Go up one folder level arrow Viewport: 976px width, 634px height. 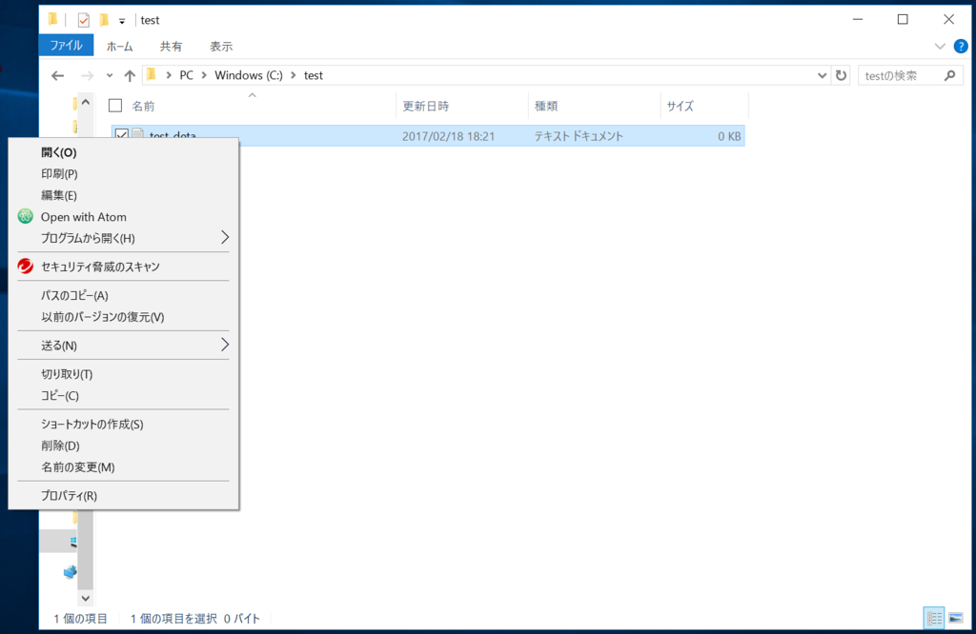point(130,76)
